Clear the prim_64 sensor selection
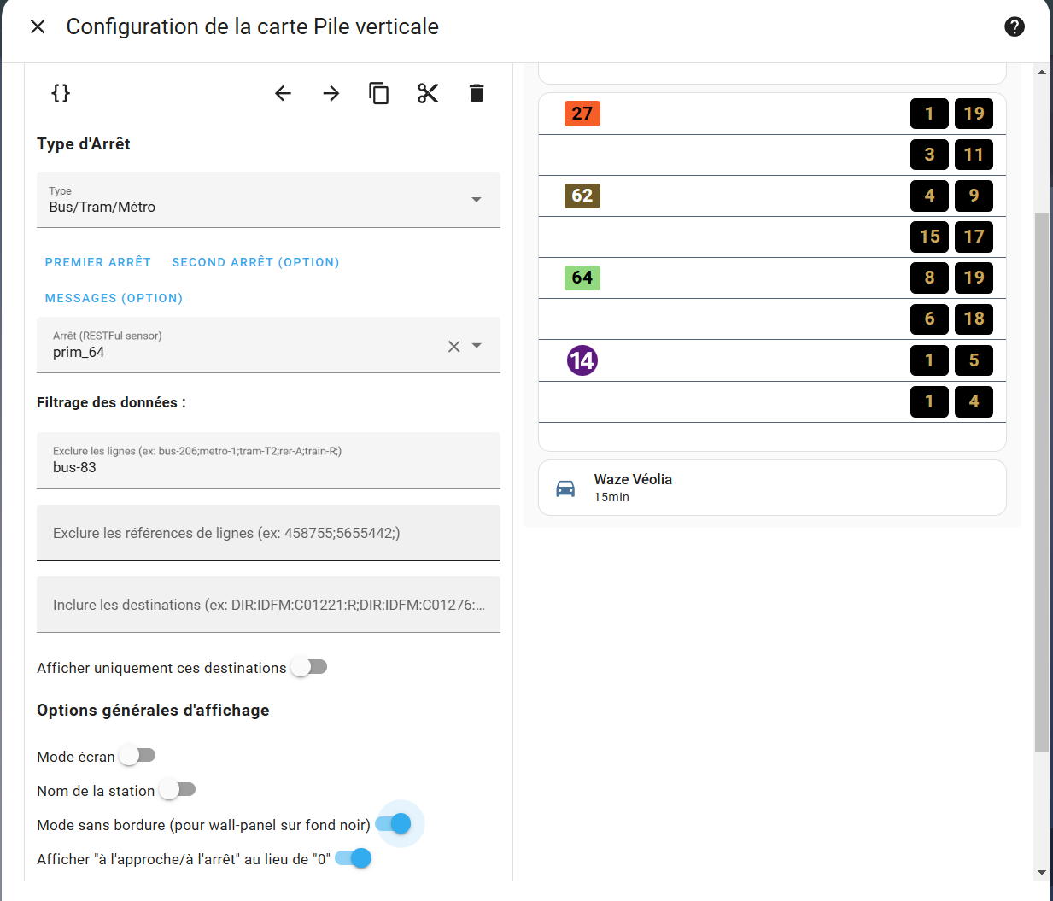The height and width of the screenshot is (901, 1053). [453, 346]
